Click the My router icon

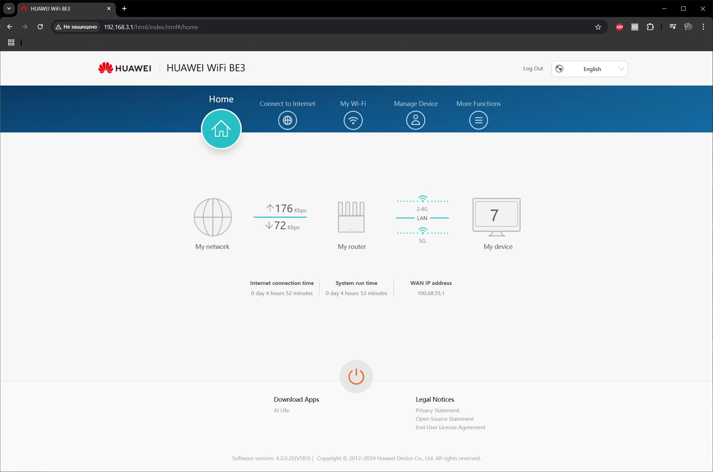tap(351, 217)
